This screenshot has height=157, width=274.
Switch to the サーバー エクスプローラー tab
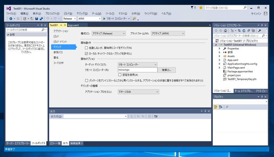tap(18, 143)
